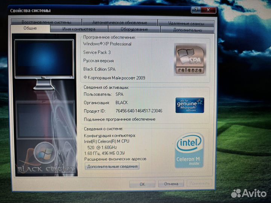
Task: Open the Восстановление системы tab
Action: [x=46, y=22]
